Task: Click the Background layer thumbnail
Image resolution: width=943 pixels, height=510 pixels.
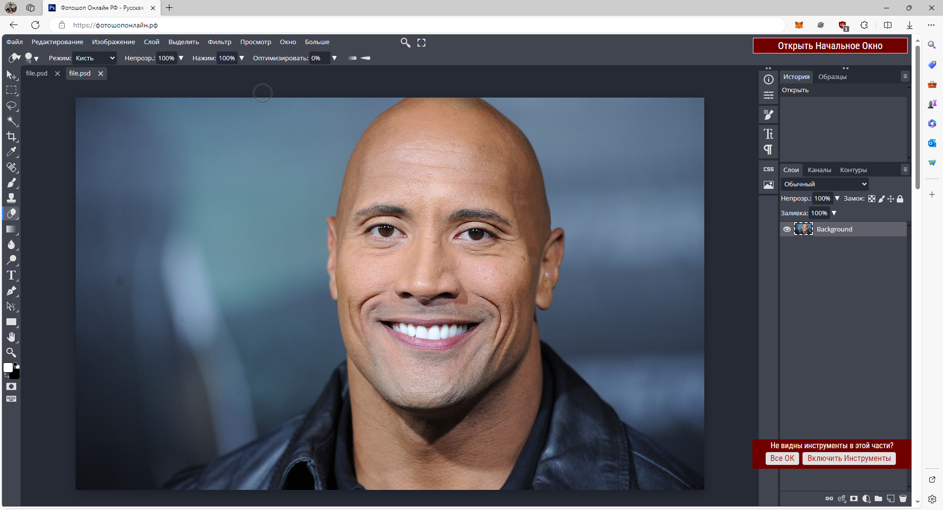Action: click(x=803, y=229)
